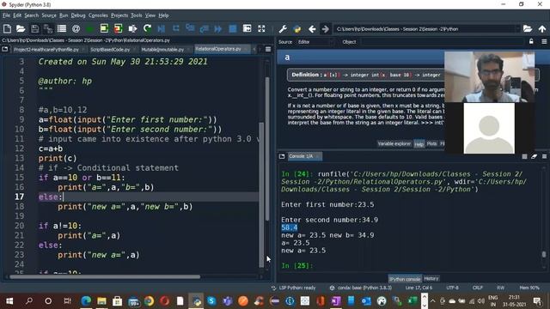Toggle the Help pane lock icon
This screenshot has height=309, width=550.
coord(531,42)
